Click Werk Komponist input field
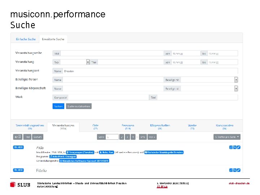The width and height of the screenshot is (260, 195). pyautogui.click(x=108, y=97)
